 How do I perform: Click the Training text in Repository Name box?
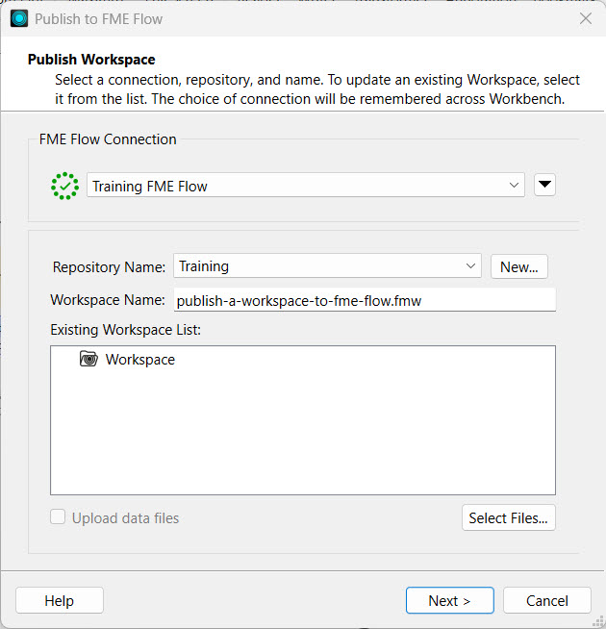(204, 266)
